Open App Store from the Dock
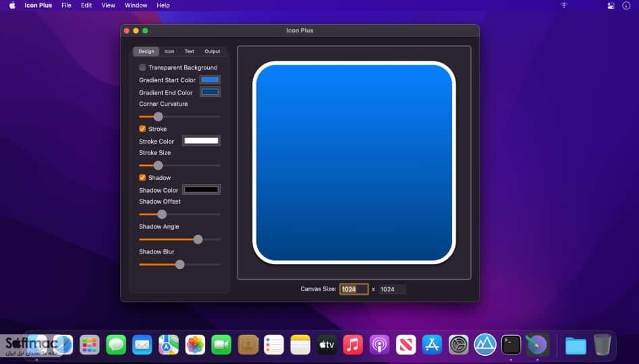The image size is (639, 364). click(x=432, y=345)
